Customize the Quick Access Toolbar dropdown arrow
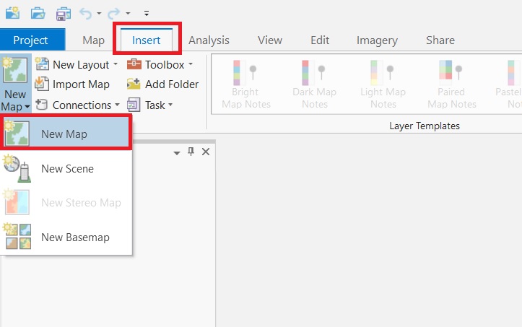Image resolution: width=522 pixels, height=327 pixels. 147,13
